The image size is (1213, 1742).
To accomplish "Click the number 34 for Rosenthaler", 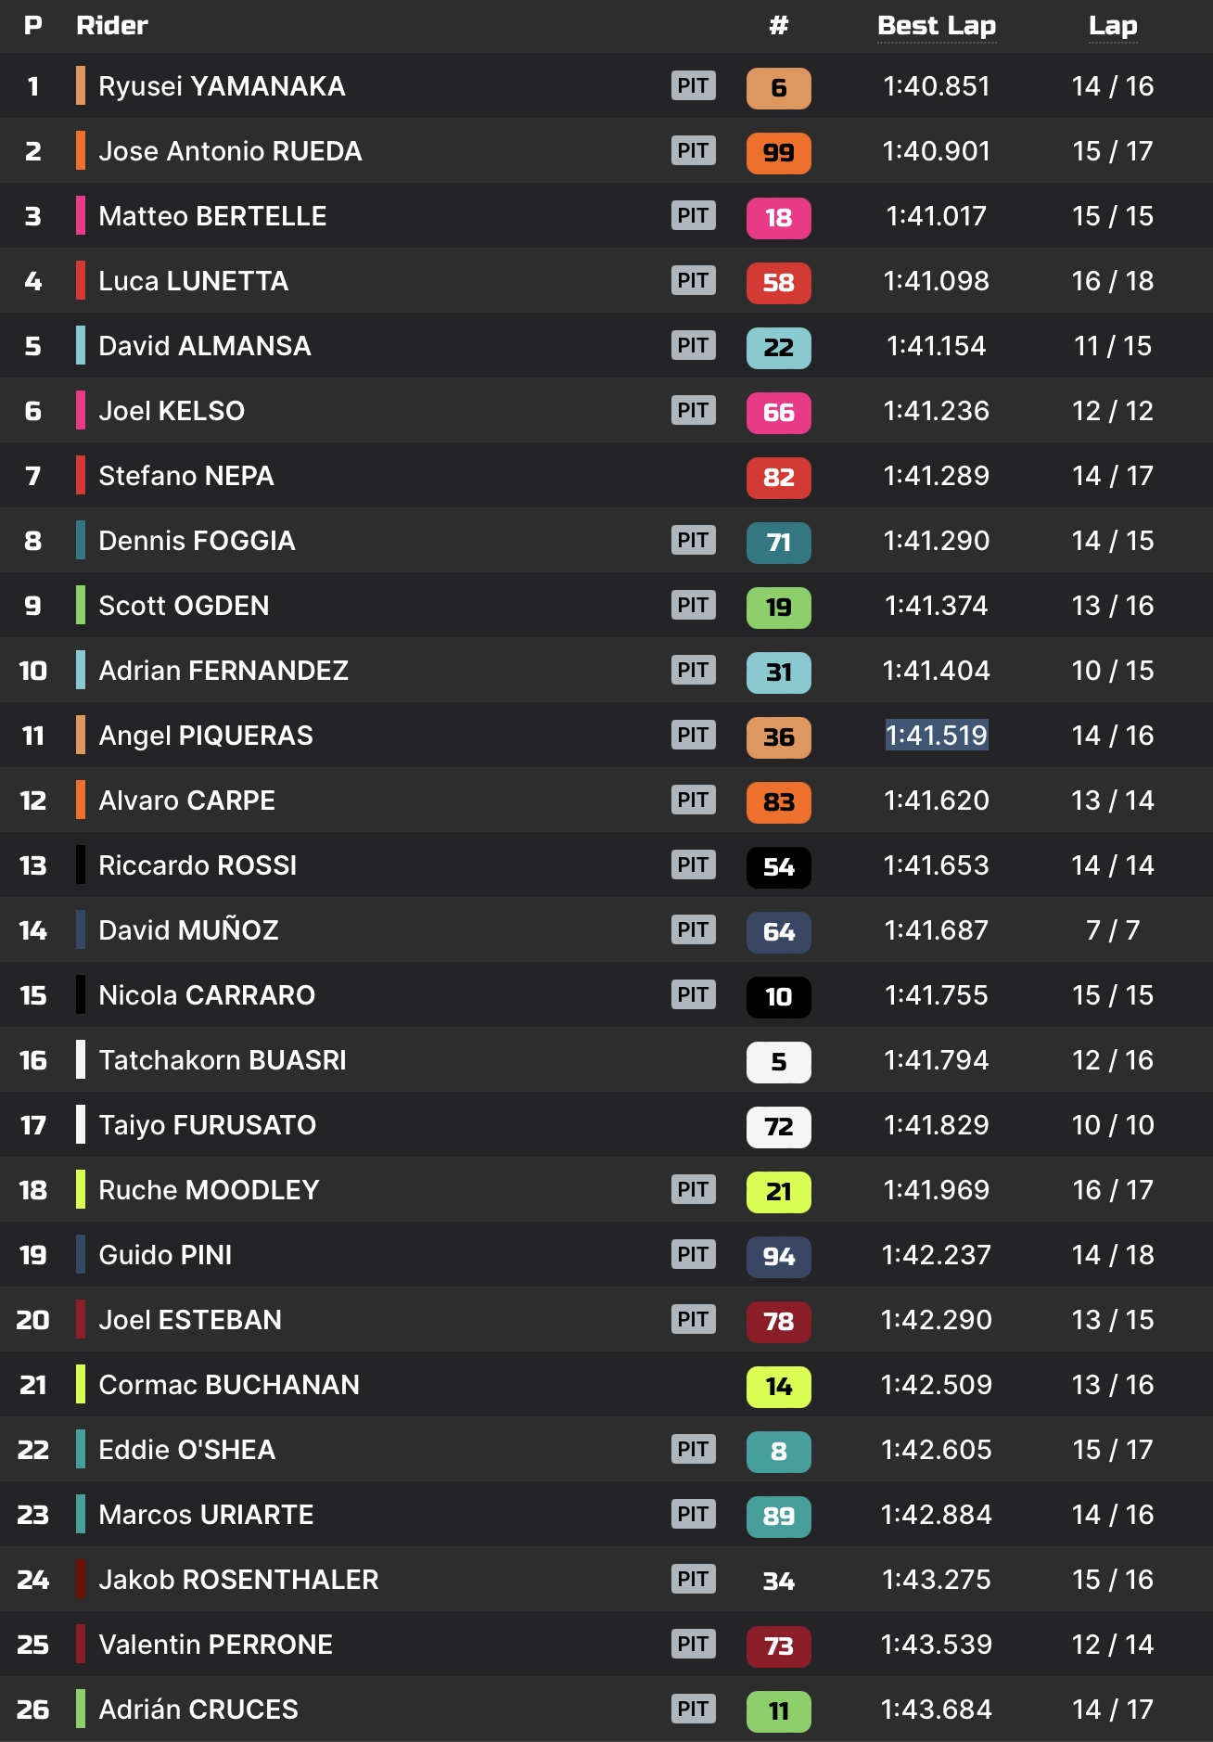I will tap(778, 1581).
